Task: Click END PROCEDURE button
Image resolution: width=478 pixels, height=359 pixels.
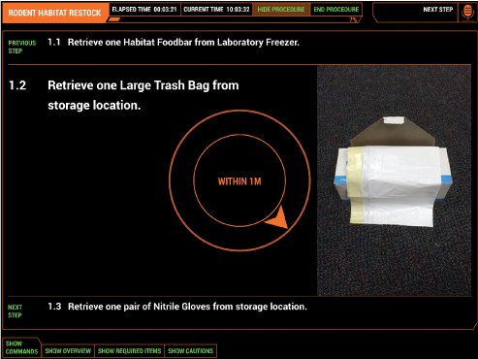Action: (x=336, y=10)
